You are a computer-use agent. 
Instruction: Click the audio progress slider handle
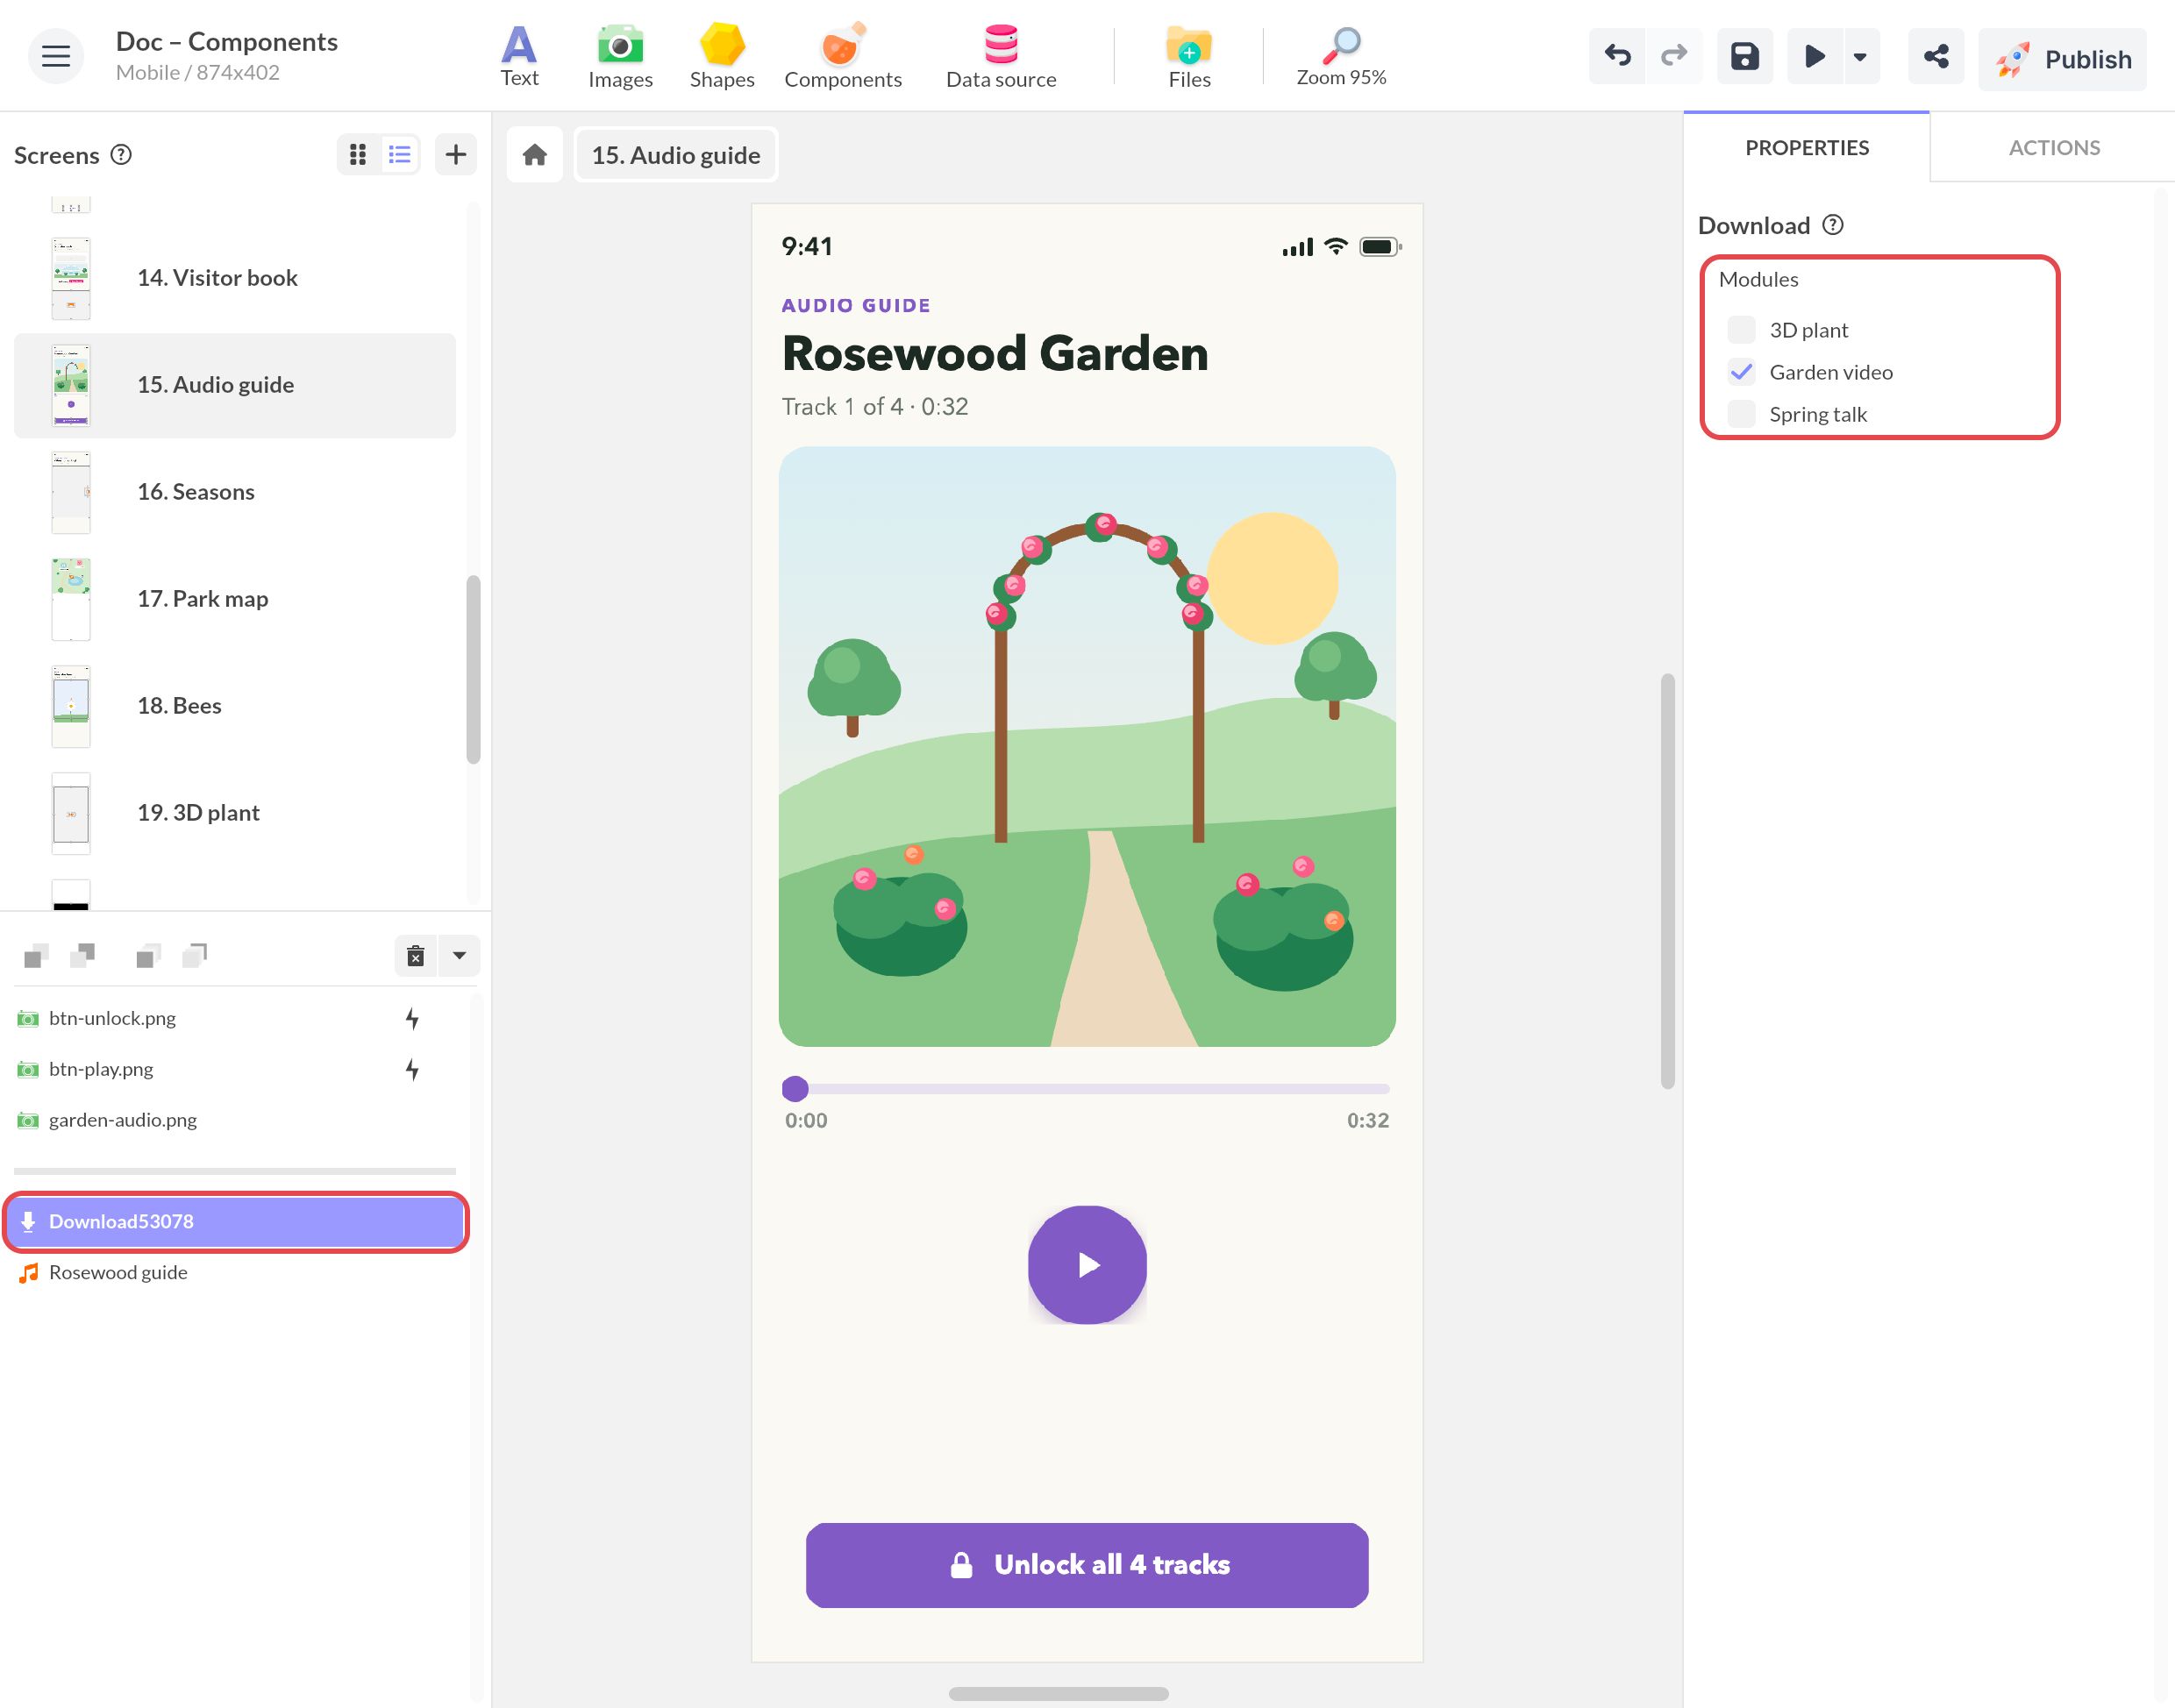[794, 1088]
